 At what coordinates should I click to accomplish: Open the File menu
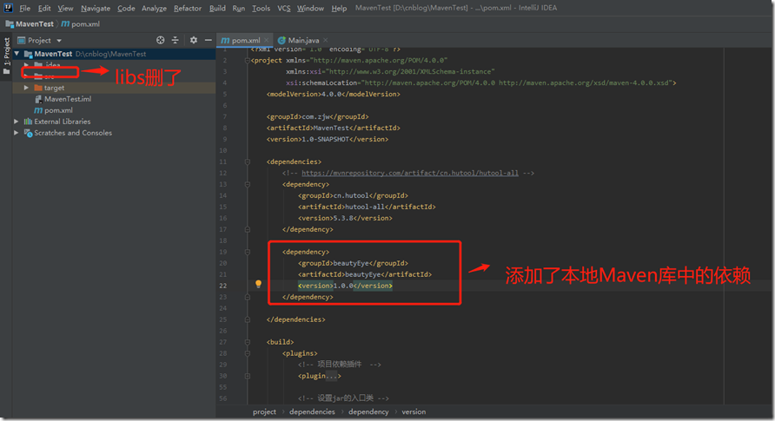24,8
